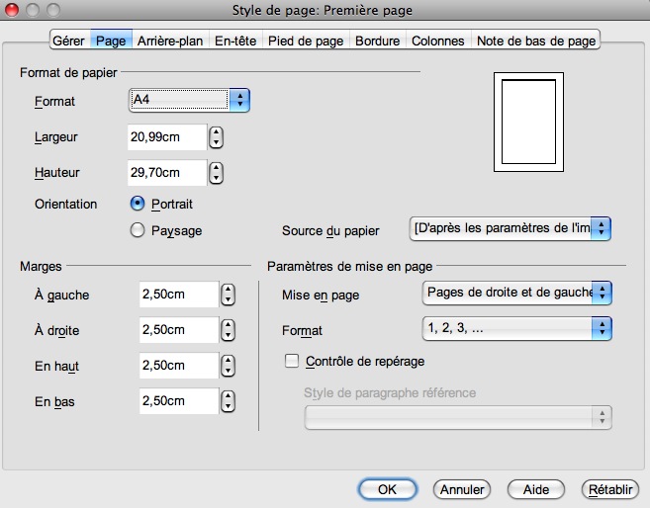
Task: Click the Annuler button
Action: (462, 489)
